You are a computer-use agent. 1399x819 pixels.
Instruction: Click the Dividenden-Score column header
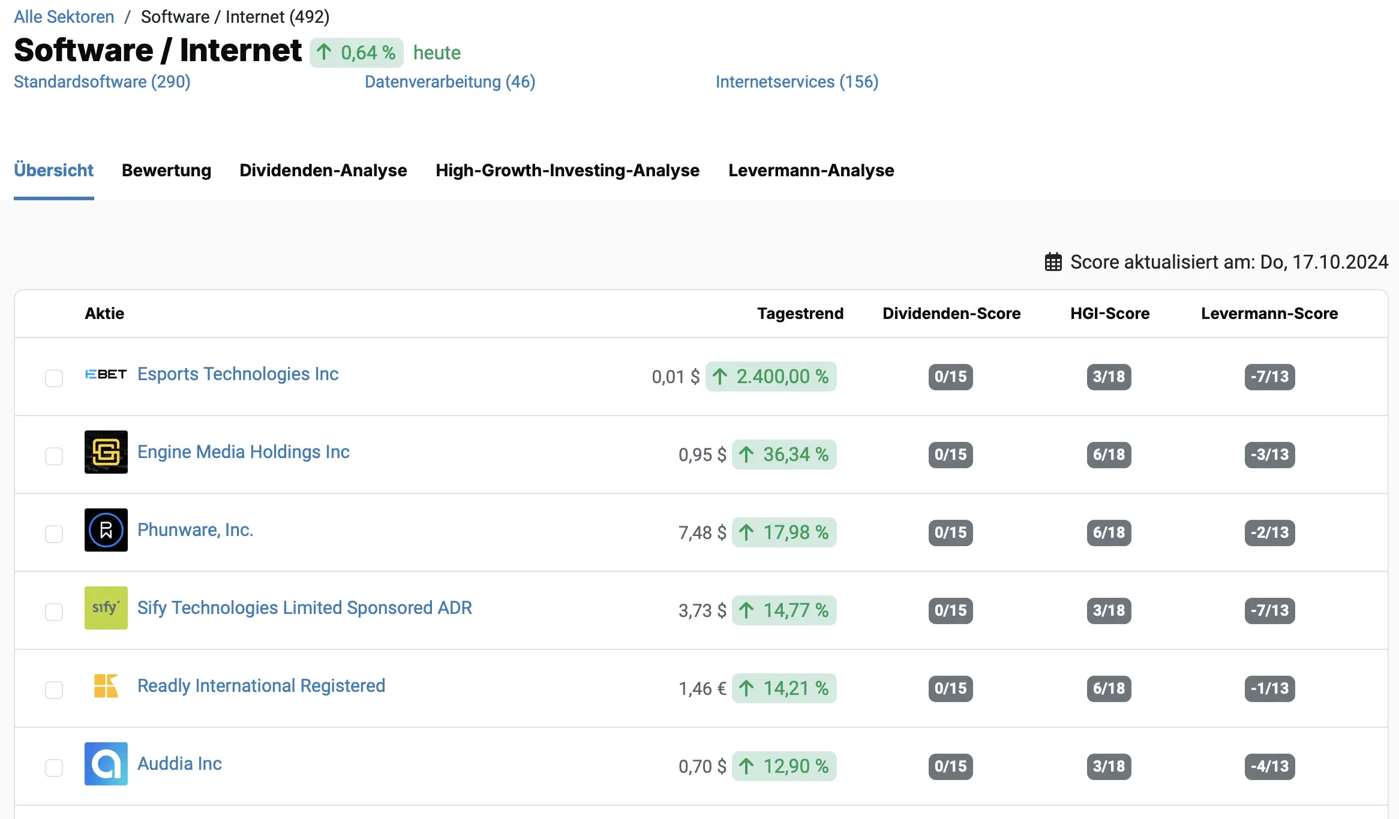[951, 314]
